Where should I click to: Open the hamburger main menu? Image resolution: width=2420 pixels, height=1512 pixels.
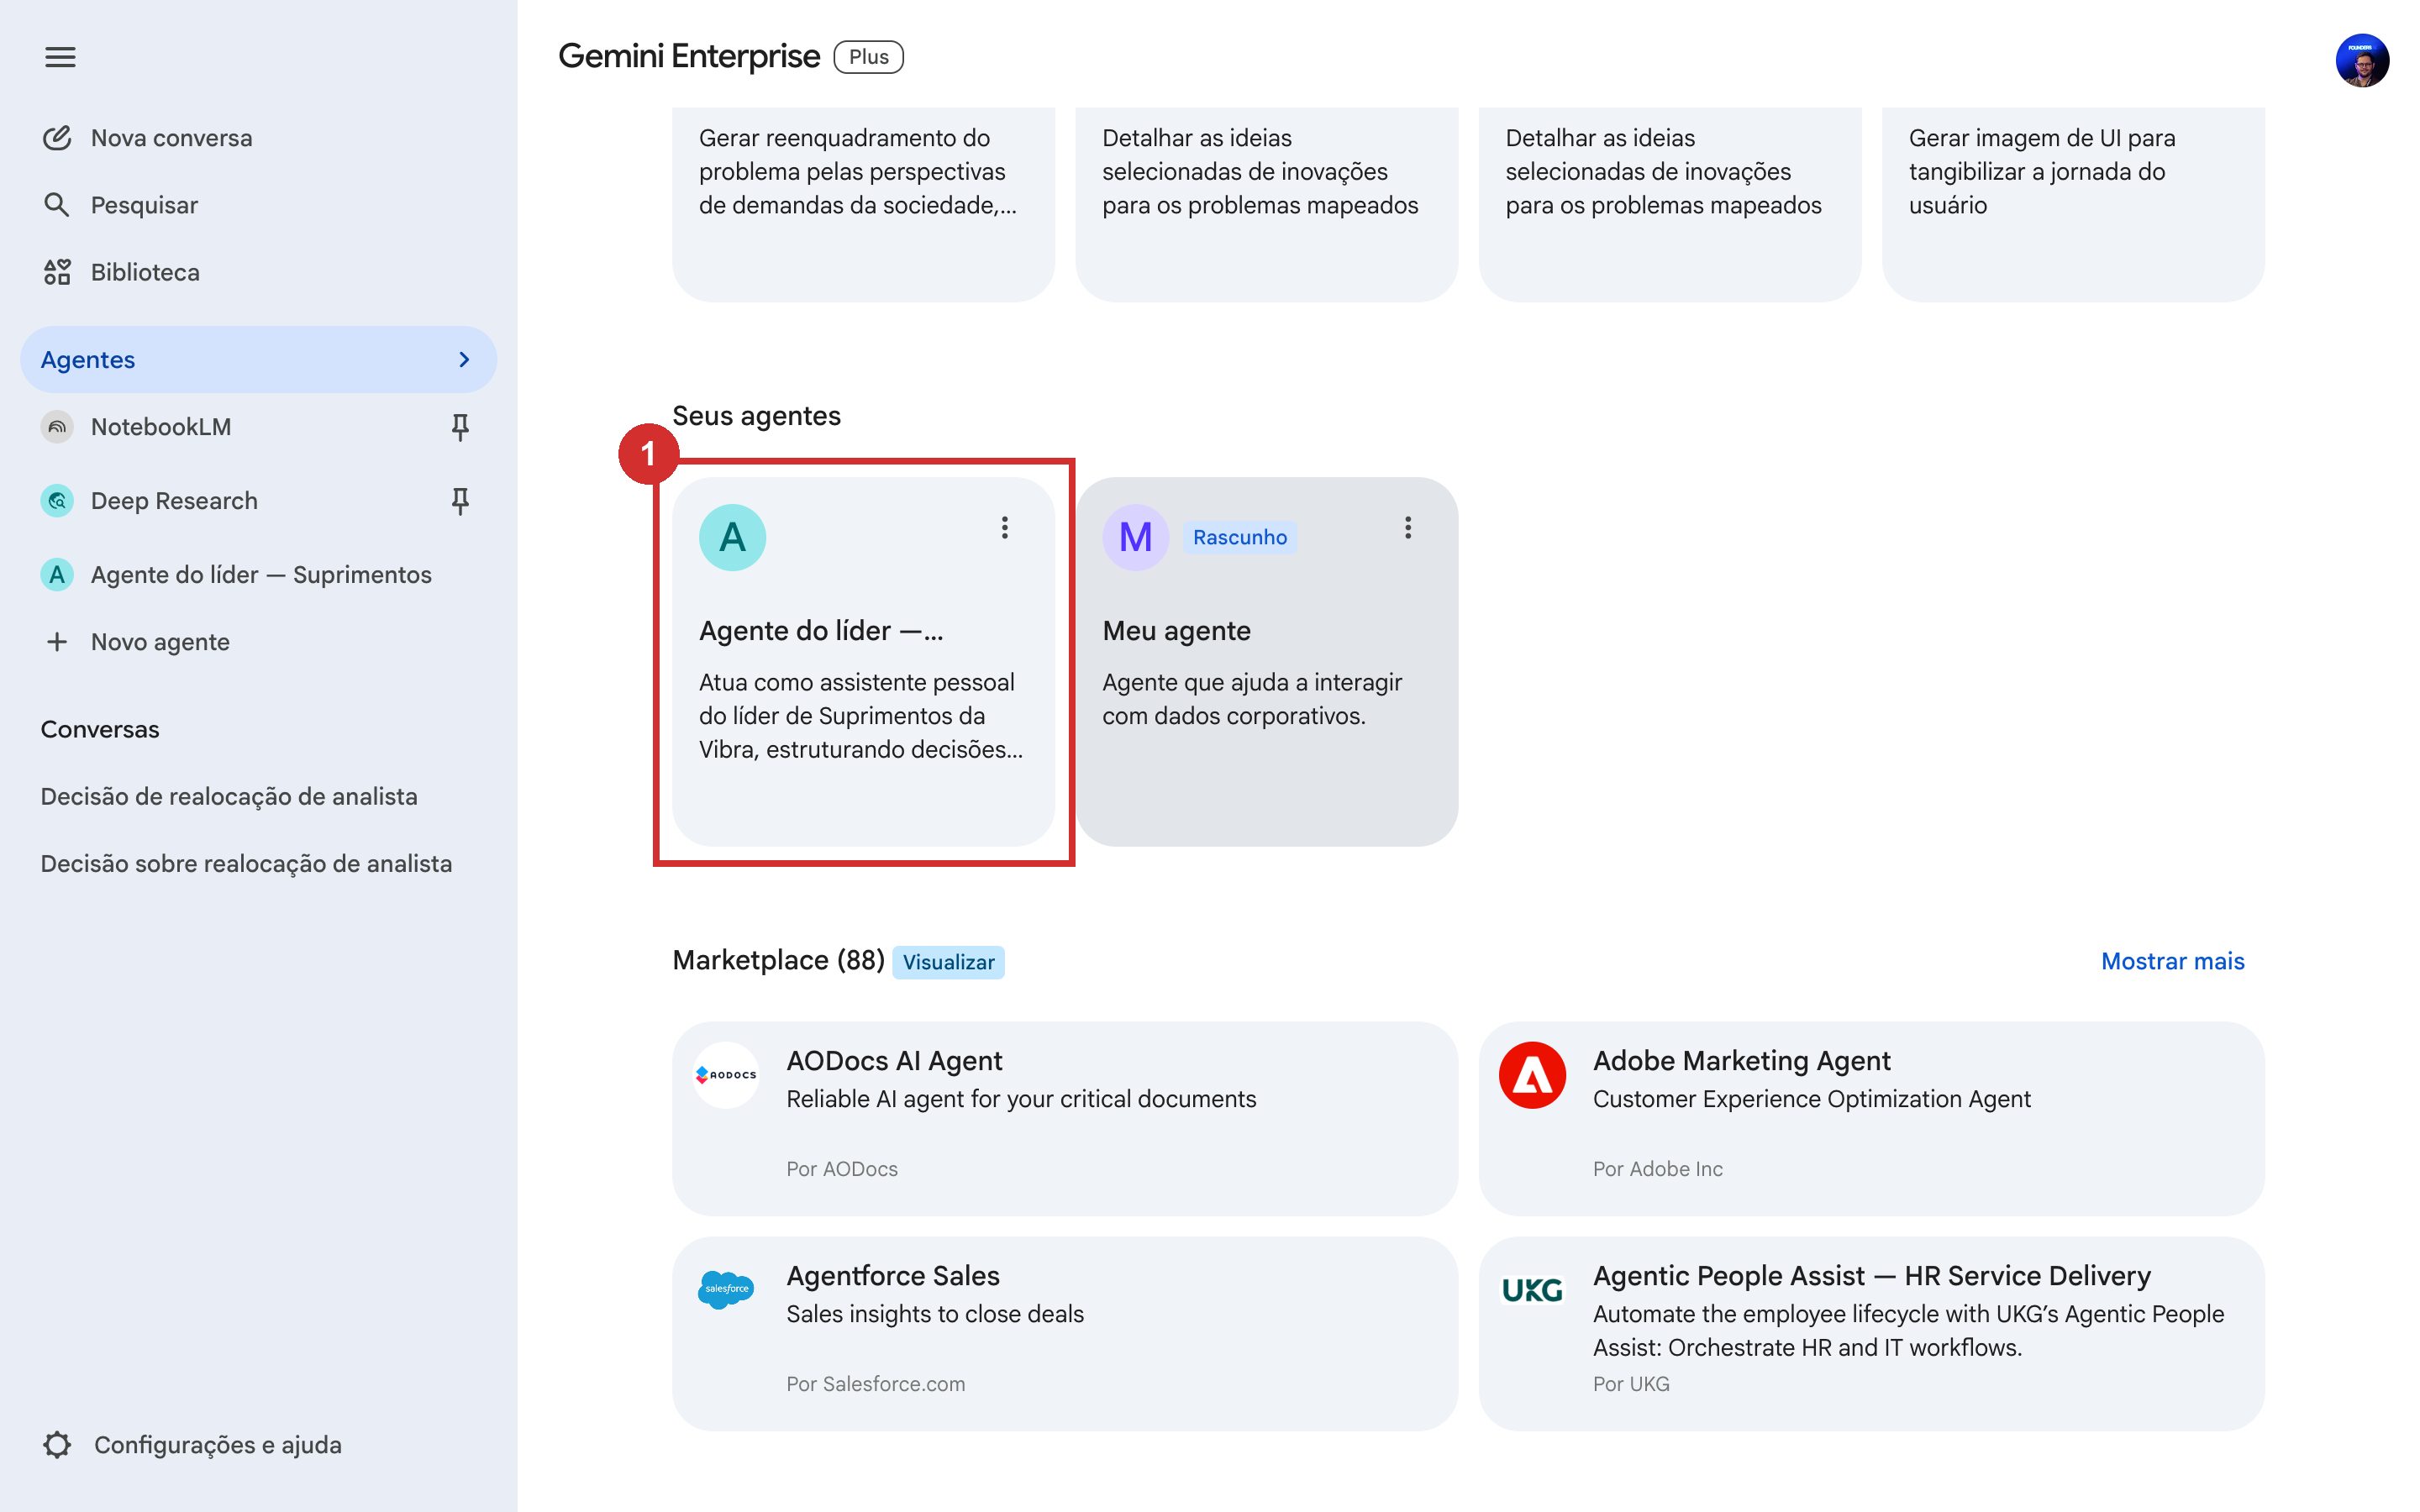(x=60, y=57)
